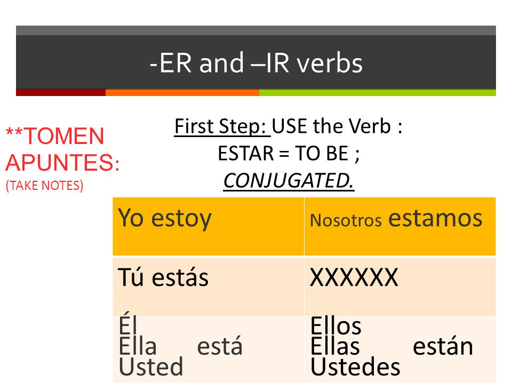Click the dark red stripe under title
The image size is (512, 384).
pyautogui.click(x=61, y=93)
